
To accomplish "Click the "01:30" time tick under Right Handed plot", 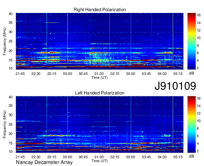I will click(x=99, y=74).
